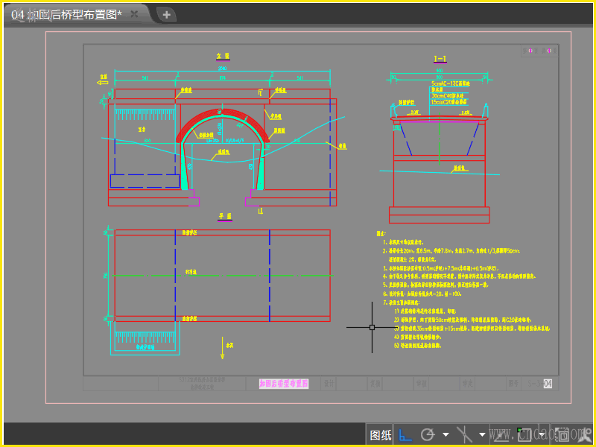This screenshot has width=596, height=447.
Task: Click the page count label at frame top-right
Action: point(540,51)
